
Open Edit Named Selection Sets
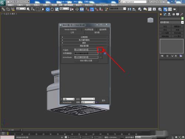(107, 9)
